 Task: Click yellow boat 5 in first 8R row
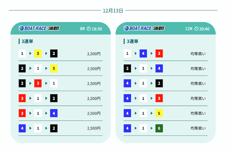point(38,54)
